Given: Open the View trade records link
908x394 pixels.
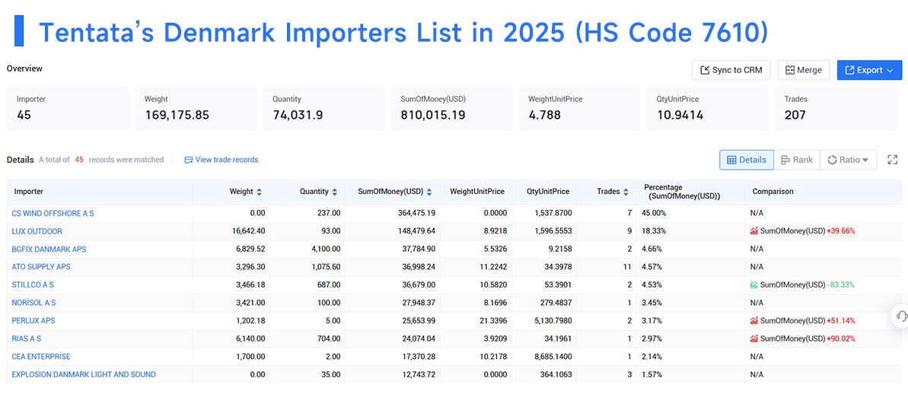Looking at the screenshot, I should tap(221, 160).
